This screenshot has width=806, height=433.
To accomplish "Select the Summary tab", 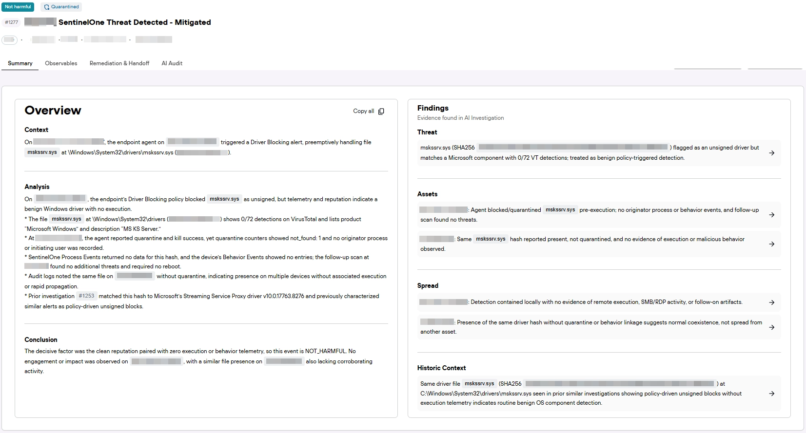I will (x=20, y=63).
